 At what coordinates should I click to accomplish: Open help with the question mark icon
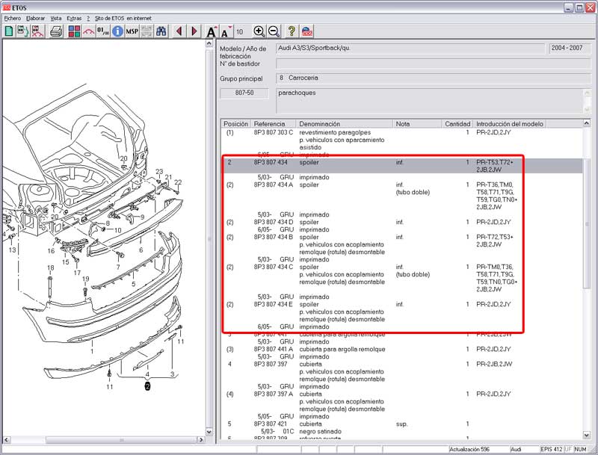(x=292, y=31)
